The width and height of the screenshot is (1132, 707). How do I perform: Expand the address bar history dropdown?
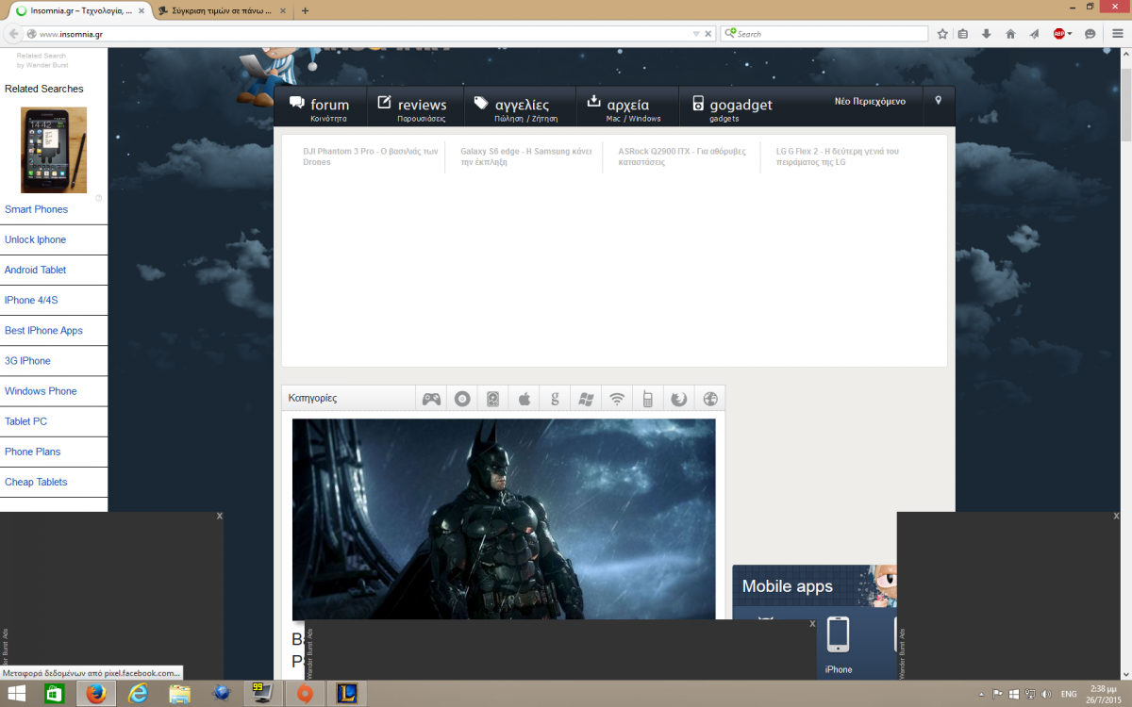click(x=696, y=34)
